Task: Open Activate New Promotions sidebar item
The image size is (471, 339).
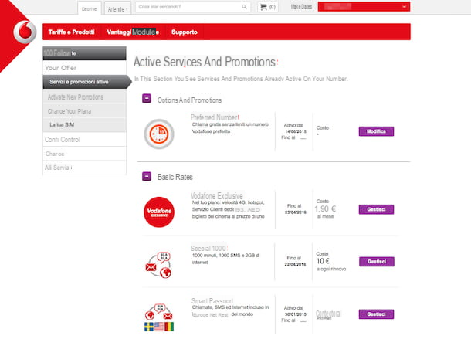Action: [84, 97]
